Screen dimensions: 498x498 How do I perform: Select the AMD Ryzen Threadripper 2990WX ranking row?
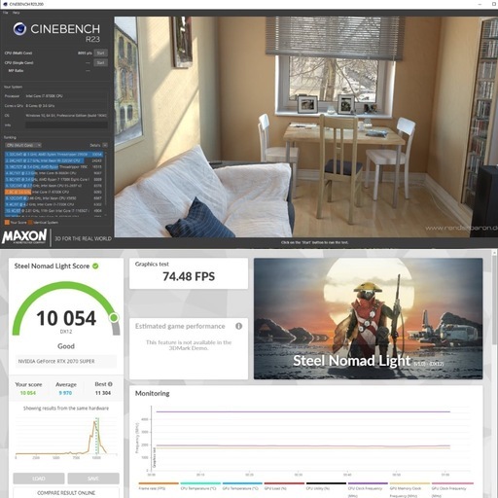53,155
